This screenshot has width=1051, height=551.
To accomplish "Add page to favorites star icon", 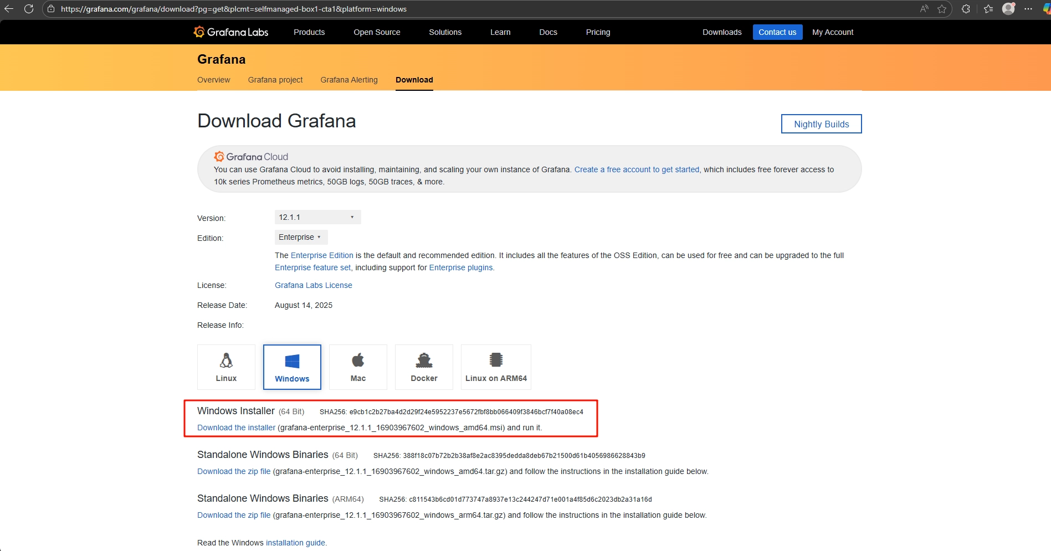I will point(942,9).
